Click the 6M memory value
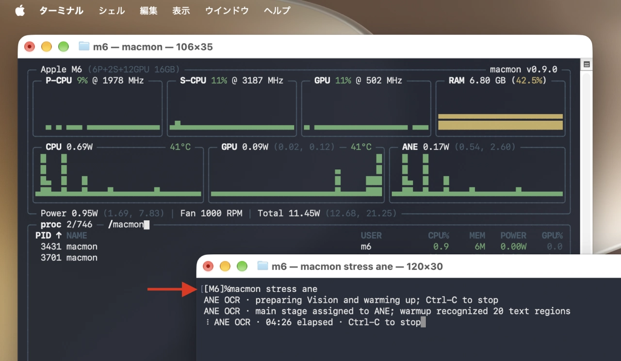The image size is (621, 361). [x=480, y=246]
